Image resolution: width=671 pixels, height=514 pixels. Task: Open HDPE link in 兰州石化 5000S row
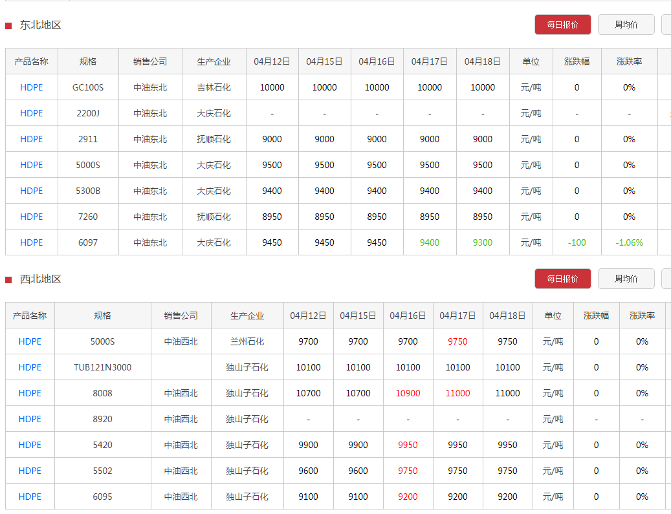pyautogui.click(x=30, y=341)
